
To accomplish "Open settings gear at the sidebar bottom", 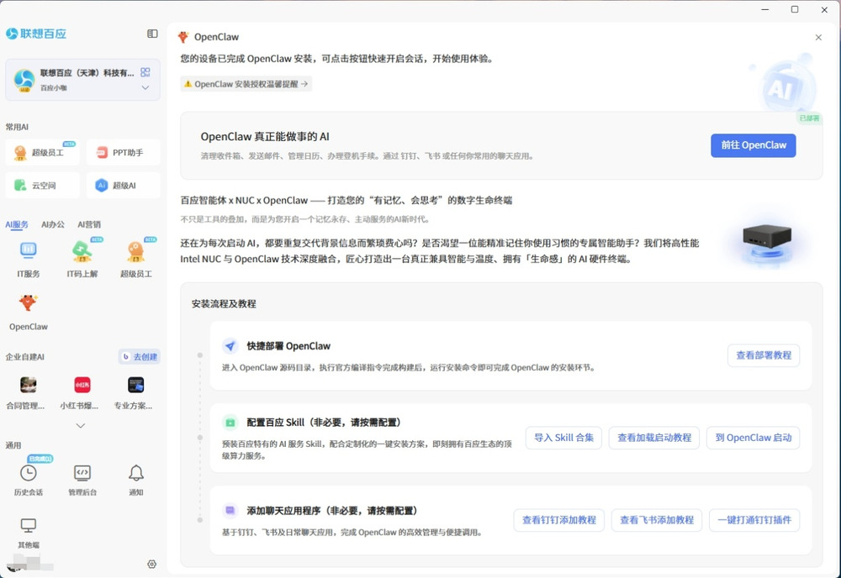I will (152, 564).
